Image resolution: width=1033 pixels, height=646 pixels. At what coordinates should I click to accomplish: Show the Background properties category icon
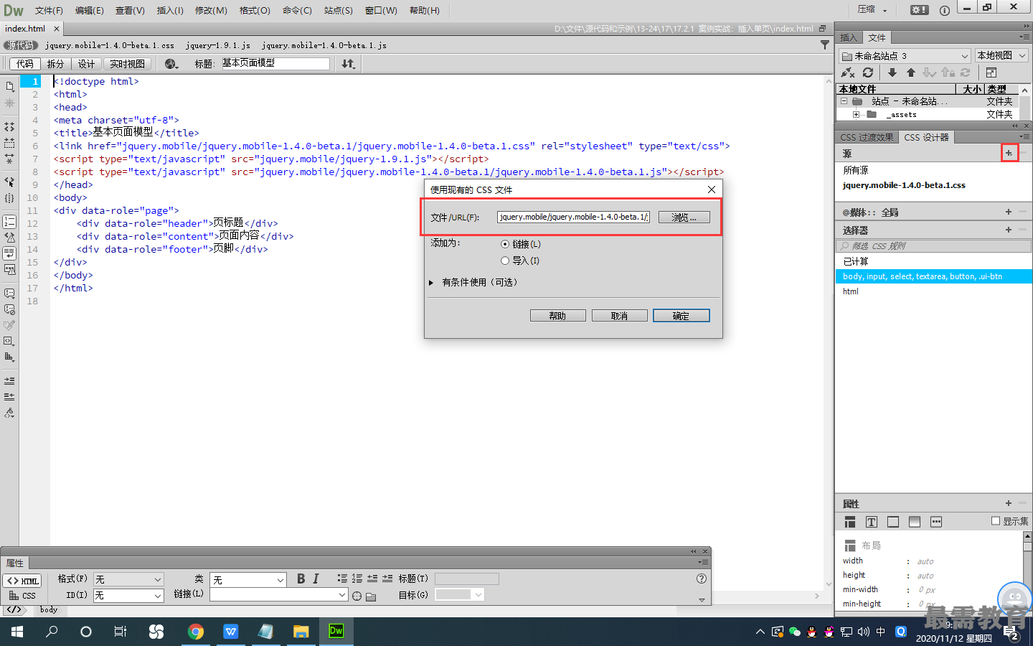[x=915, y=522]
